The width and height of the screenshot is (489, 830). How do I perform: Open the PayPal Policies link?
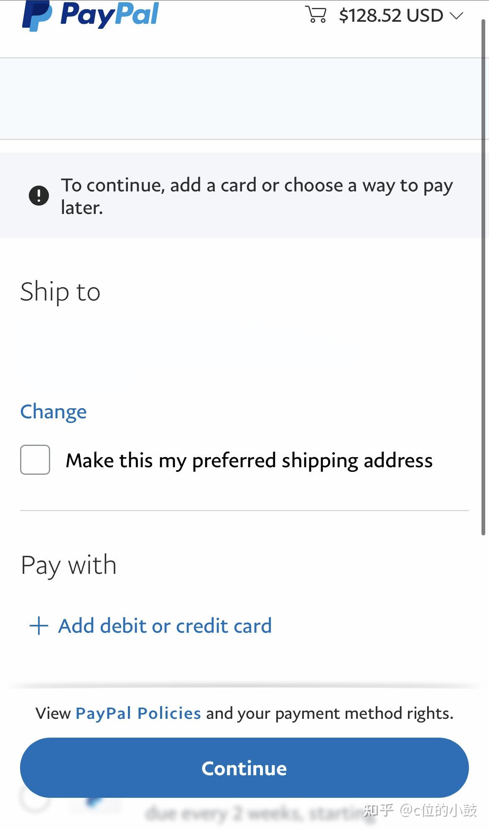[x=138, y=713]
